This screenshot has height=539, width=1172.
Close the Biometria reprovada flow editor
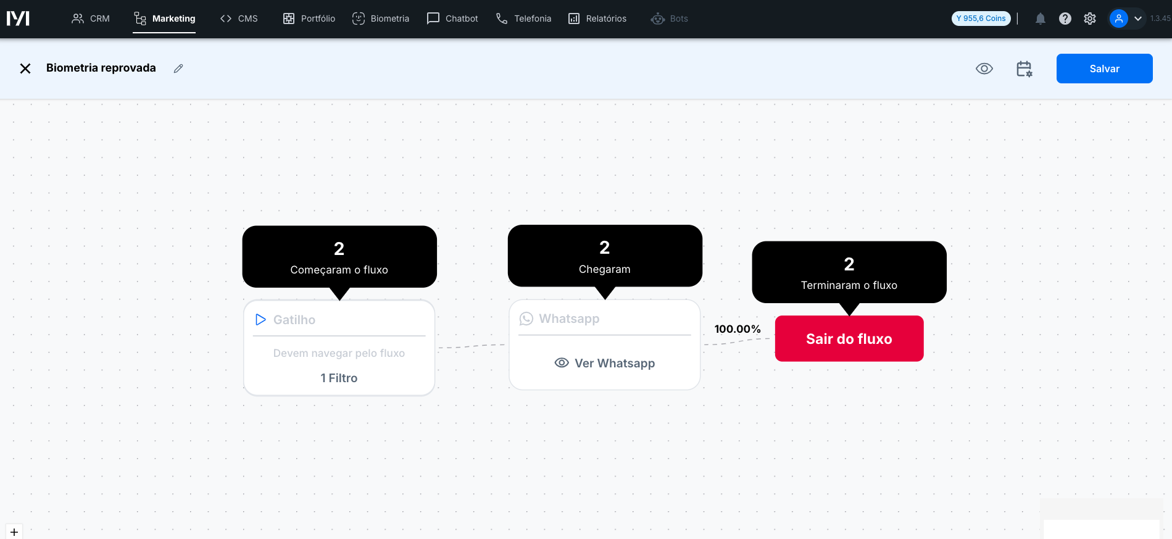pos(25,69)
